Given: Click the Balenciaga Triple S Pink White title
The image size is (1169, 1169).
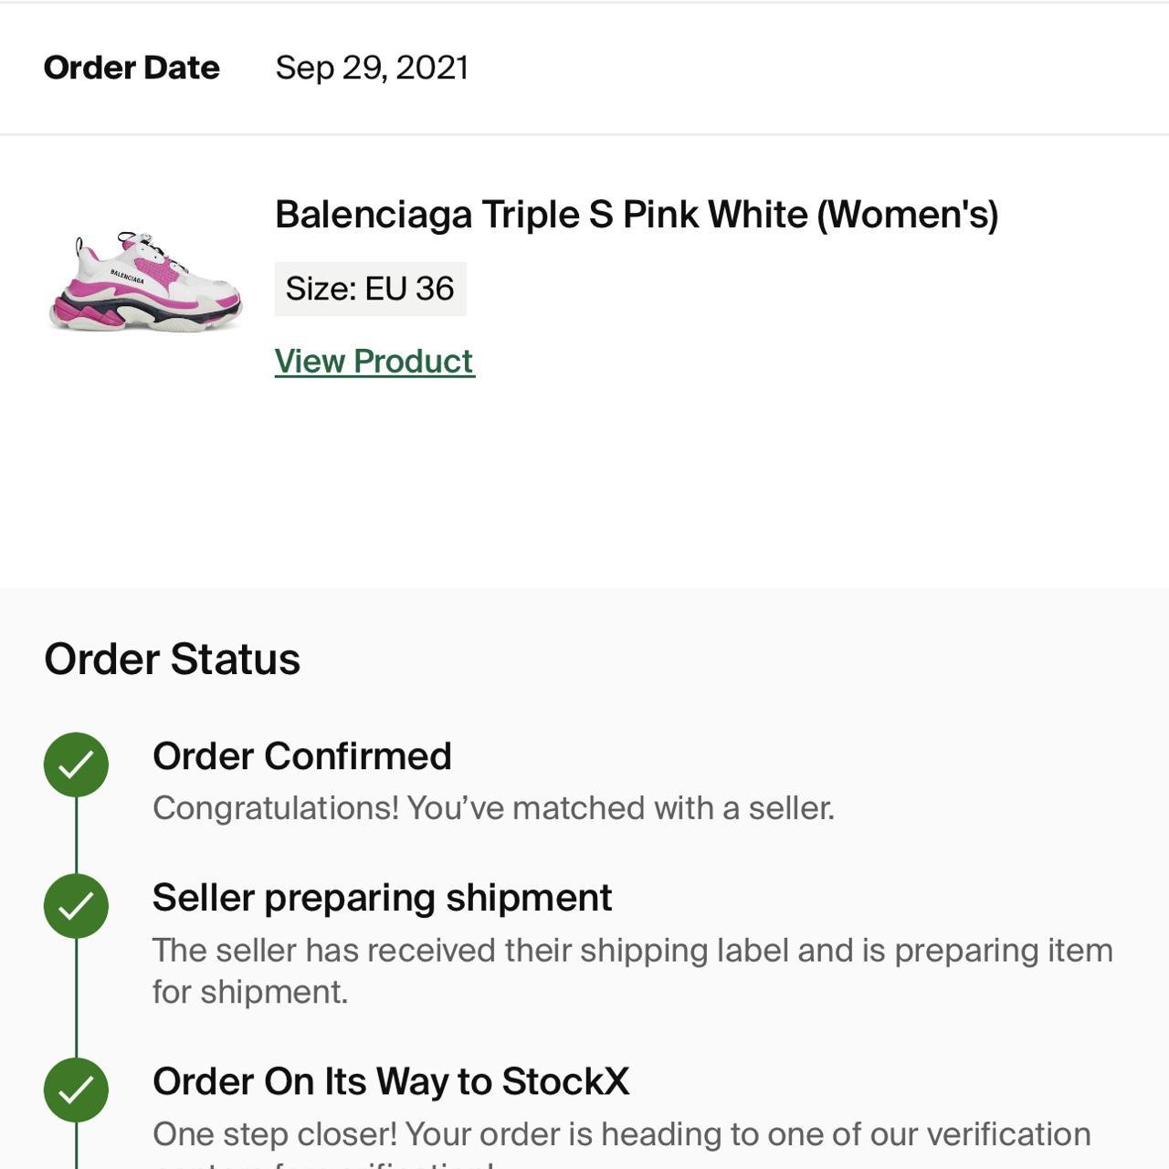Looking at the screenshot, I should pyautogui.click(x=637, y=215).
